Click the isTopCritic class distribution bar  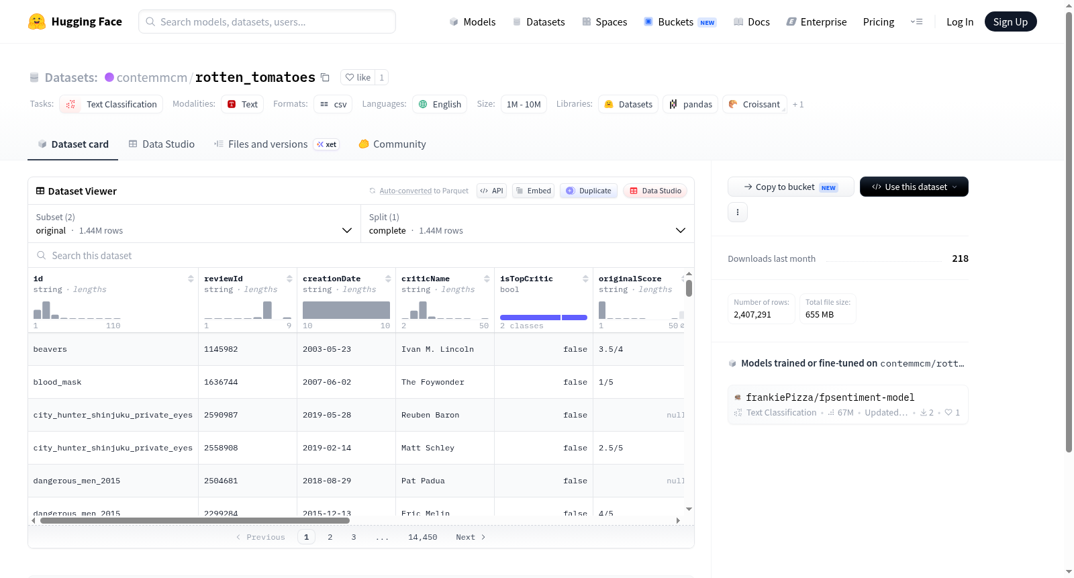(x=544, y=318)
